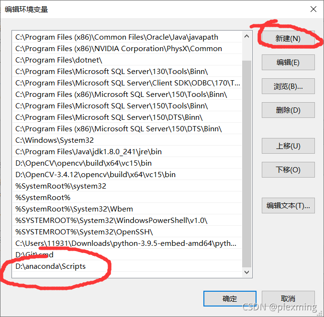Screen dimensions: 324x317
Task: Select Program Files SQL Server\150\DTS\Binn\ entry
Action: point(127,117)
